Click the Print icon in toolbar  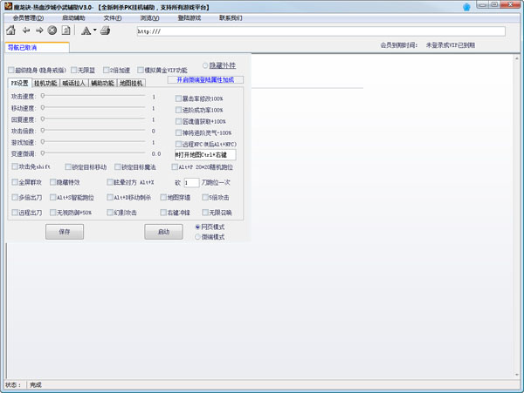tap(106, 30)
